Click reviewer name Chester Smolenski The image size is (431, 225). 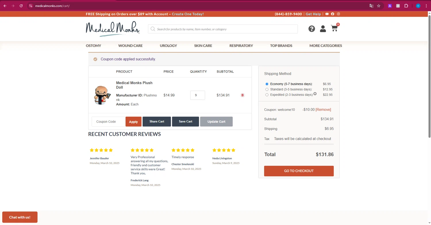[183, 164]
